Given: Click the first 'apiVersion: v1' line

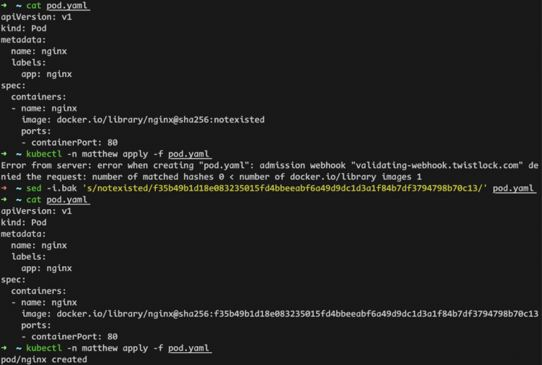Looking at the screenshot, I should tap(36, 17).
